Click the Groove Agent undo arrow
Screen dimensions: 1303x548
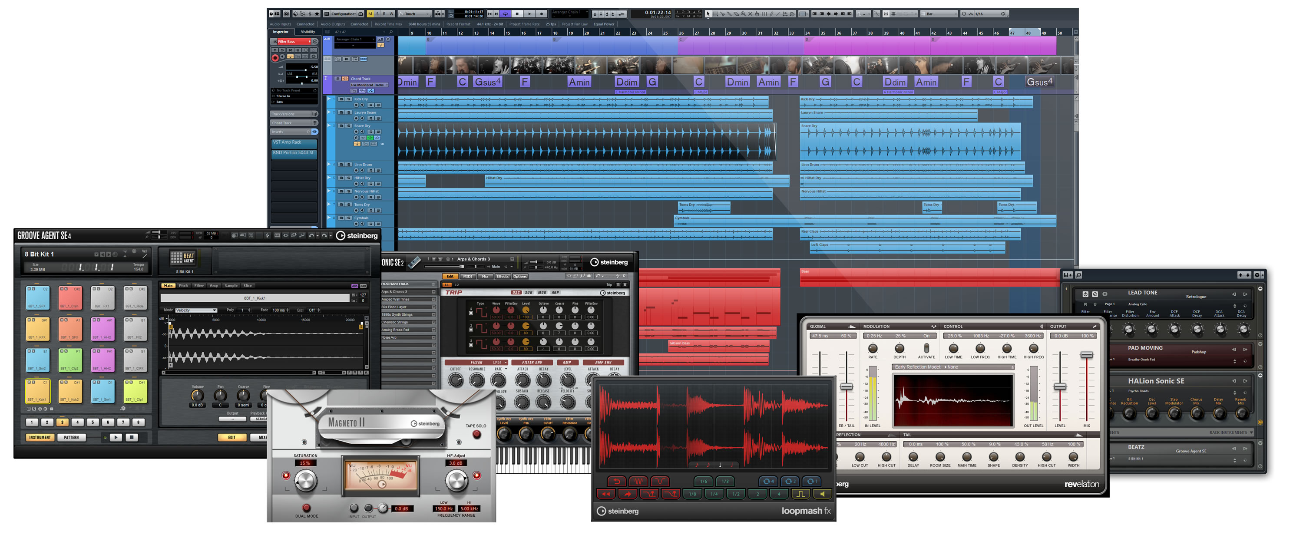311,236
